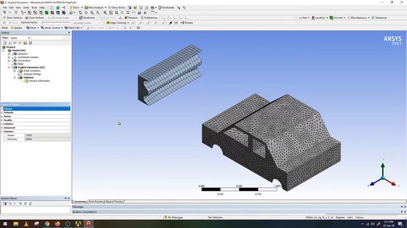Click the orange VLC icon in taskbar
Image resolution: width=407 pixels, height=228 pixels.
(26, 224)
